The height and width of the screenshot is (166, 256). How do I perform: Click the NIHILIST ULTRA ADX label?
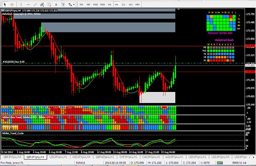point(220,33)
